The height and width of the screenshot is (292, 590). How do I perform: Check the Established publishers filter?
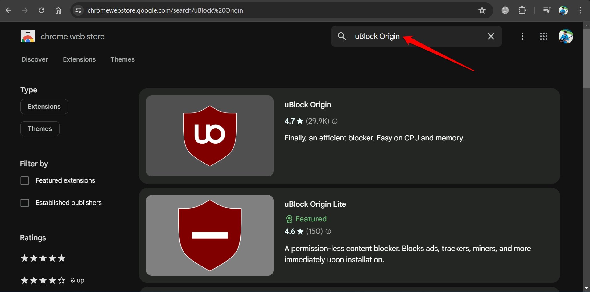(x=25, y=203)
